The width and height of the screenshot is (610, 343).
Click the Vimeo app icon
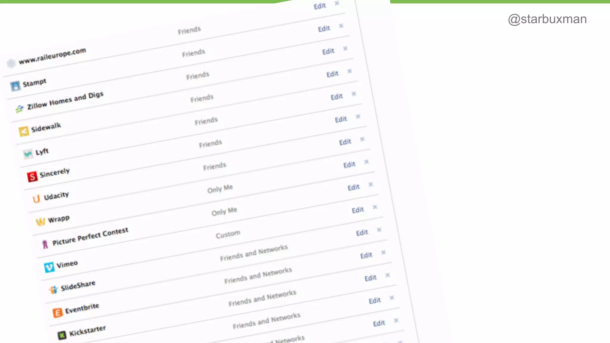tap(49, 267)
